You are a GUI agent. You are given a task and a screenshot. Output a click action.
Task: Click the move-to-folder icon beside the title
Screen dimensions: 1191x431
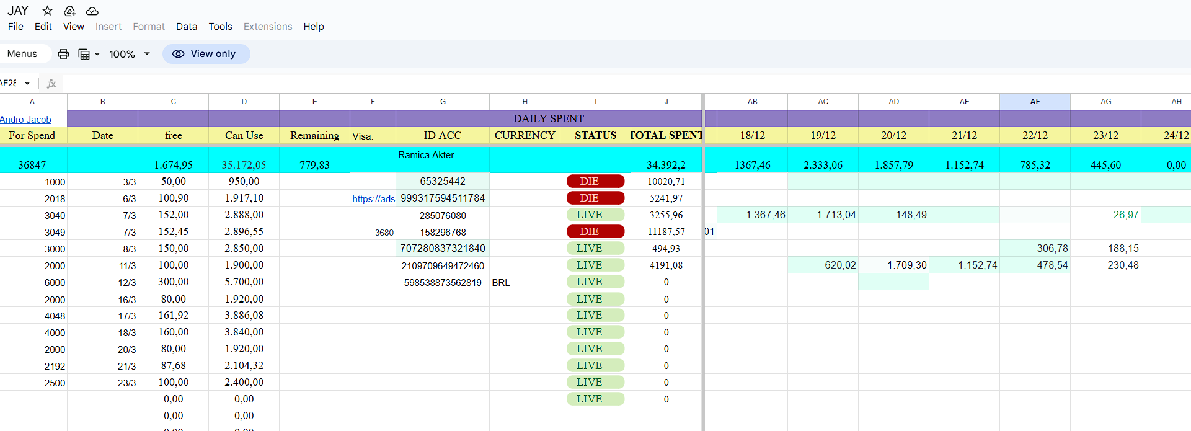click(x=69, y=11)
